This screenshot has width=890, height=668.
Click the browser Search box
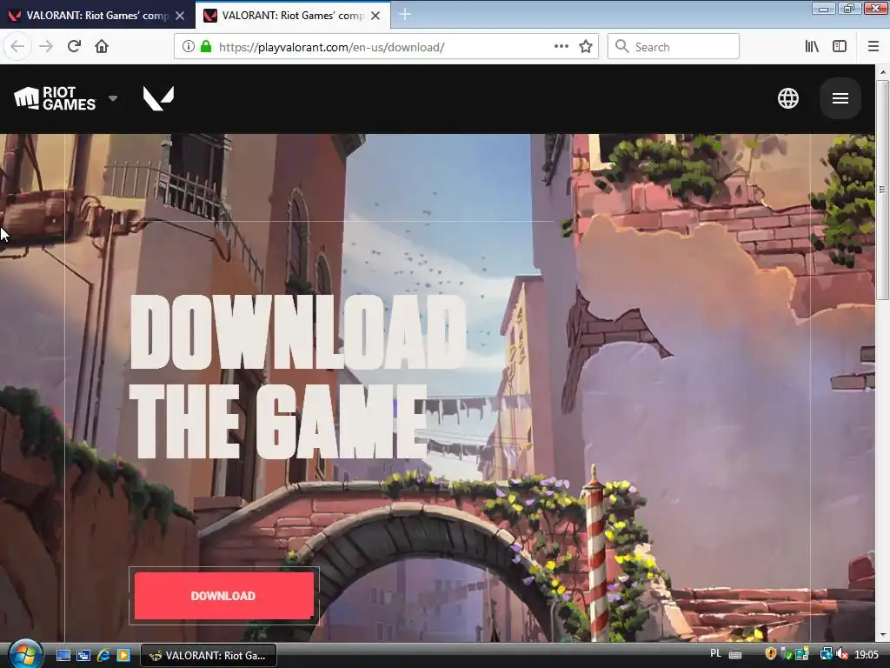coord(674,47)
